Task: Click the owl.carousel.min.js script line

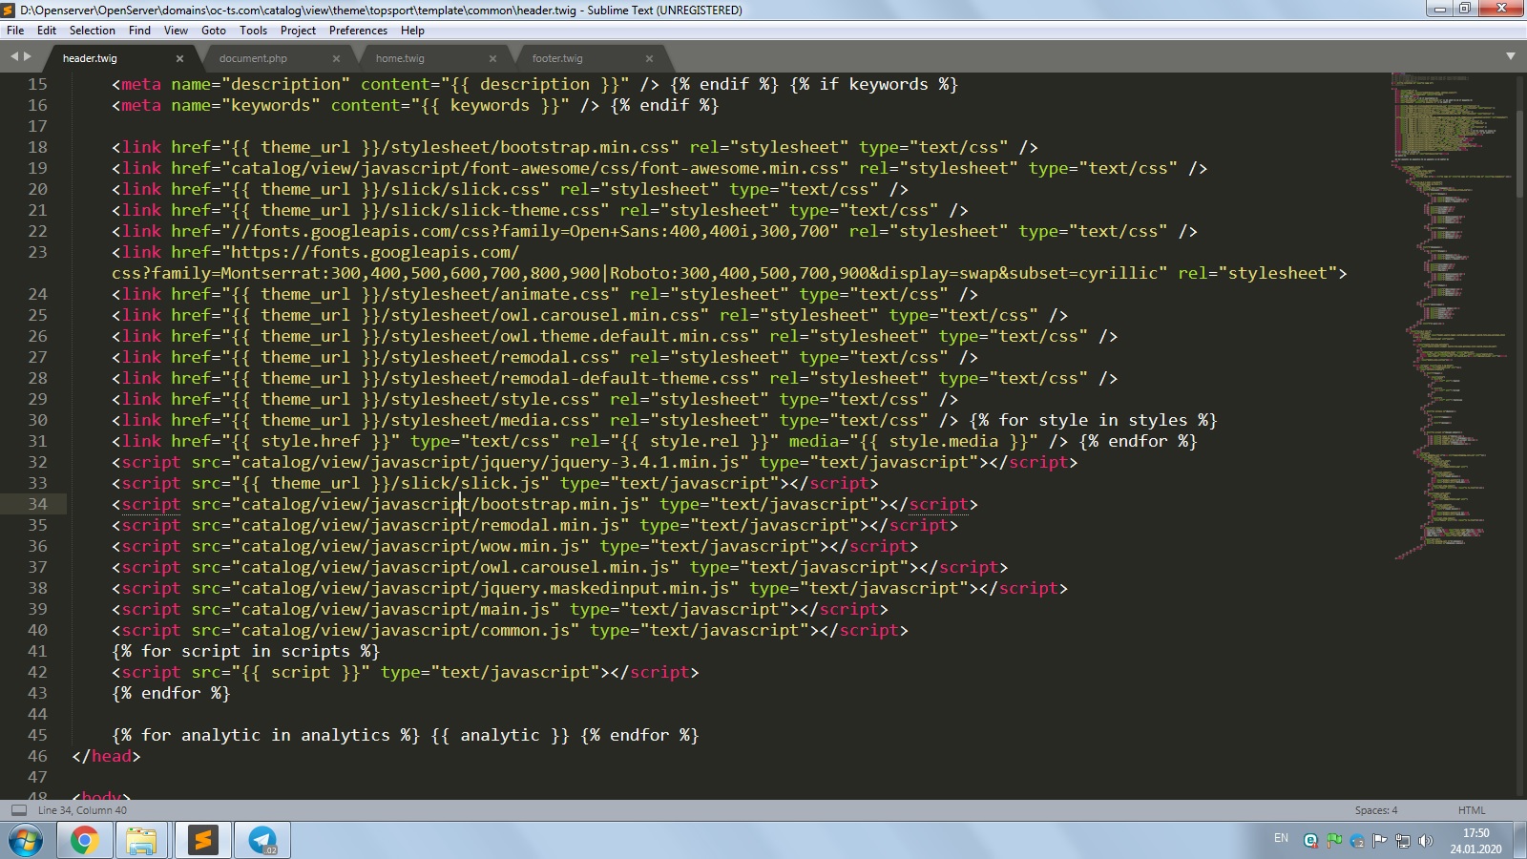Action: pyautogui.click(x=560, y=567)
